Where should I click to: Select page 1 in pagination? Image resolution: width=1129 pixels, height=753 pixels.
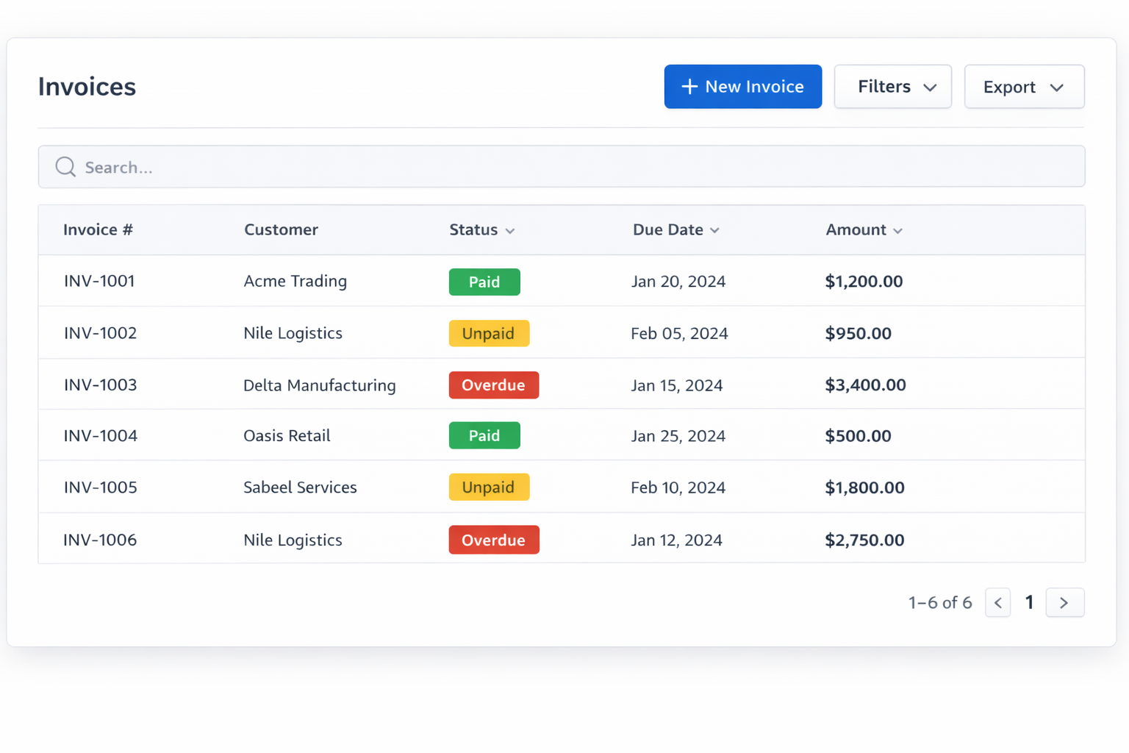(x=1030, y=602)
